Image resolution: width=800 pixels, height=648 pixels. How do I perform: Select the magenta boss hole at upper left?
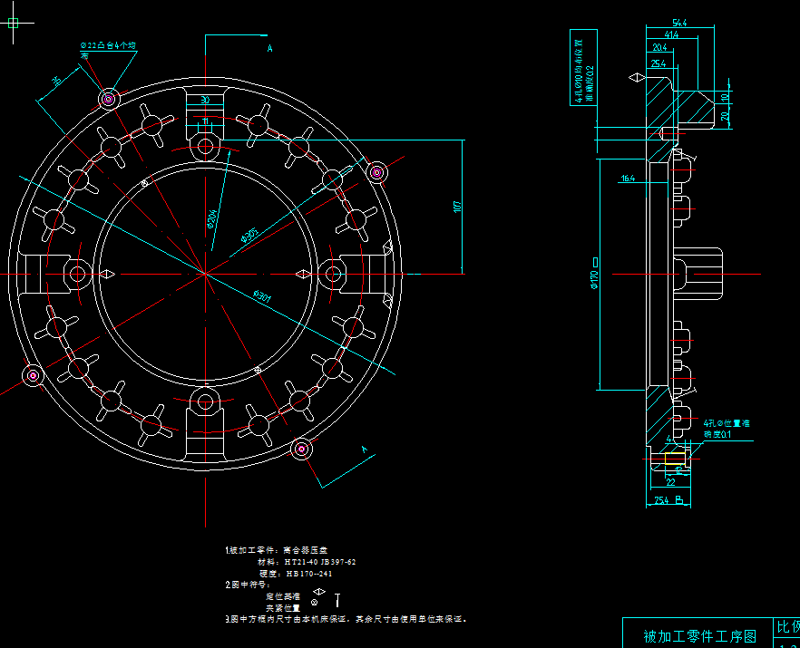(x=108, y=99)
